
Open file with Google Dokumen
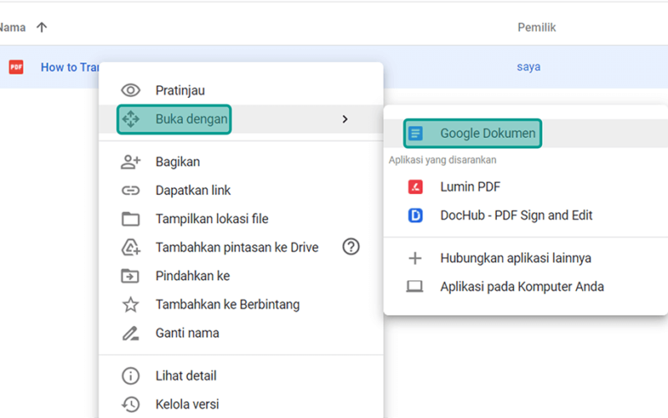526,134
